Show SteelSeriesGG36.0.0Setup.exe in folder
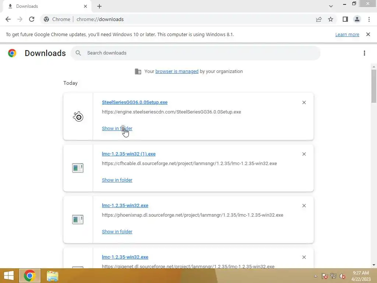Image resolution: width=377 pixels, height=283 pixels. (117, 129)
